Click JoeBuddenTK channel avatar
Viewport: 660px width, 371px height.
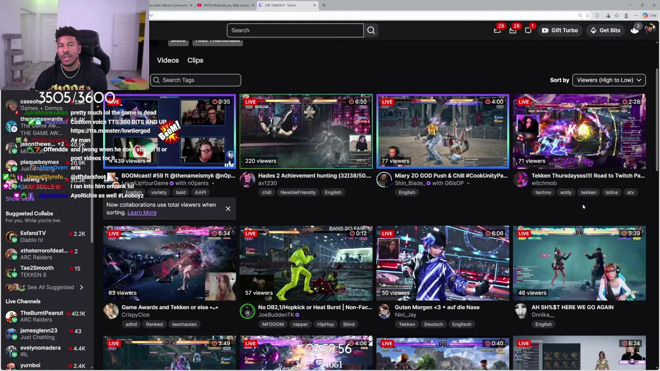247,311
